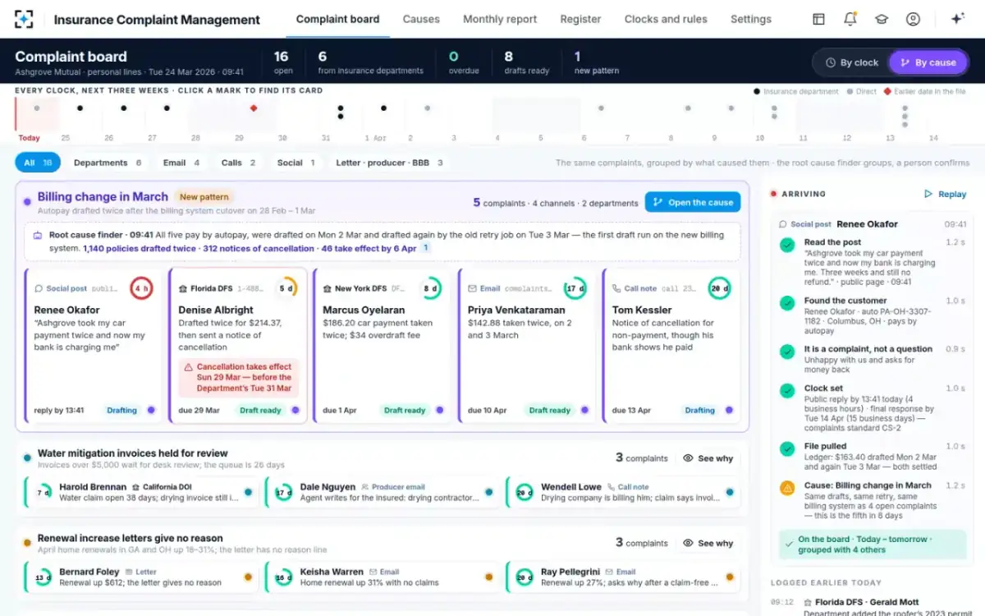
Task: Open the Settings tab
Action: (x=751, y=19)
